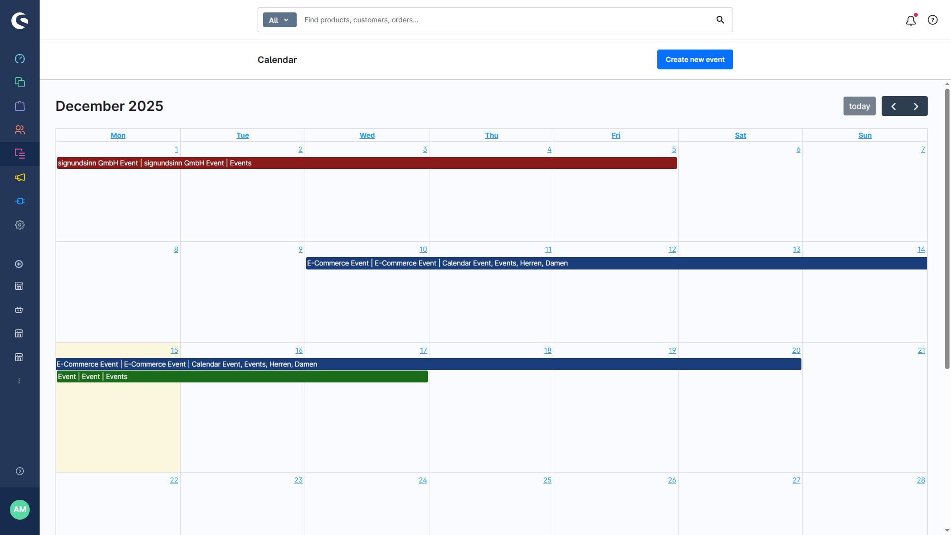Open the Dashboard via the speedometer icon
The height and width of the screenshot is (535, 951).
tap(20, 58)
